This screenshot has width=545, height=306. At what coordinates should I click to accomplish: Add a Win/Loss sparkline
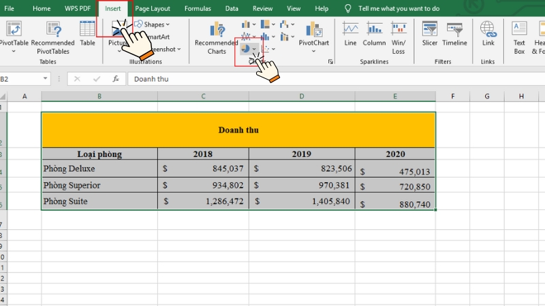click(x=399, y=30)
